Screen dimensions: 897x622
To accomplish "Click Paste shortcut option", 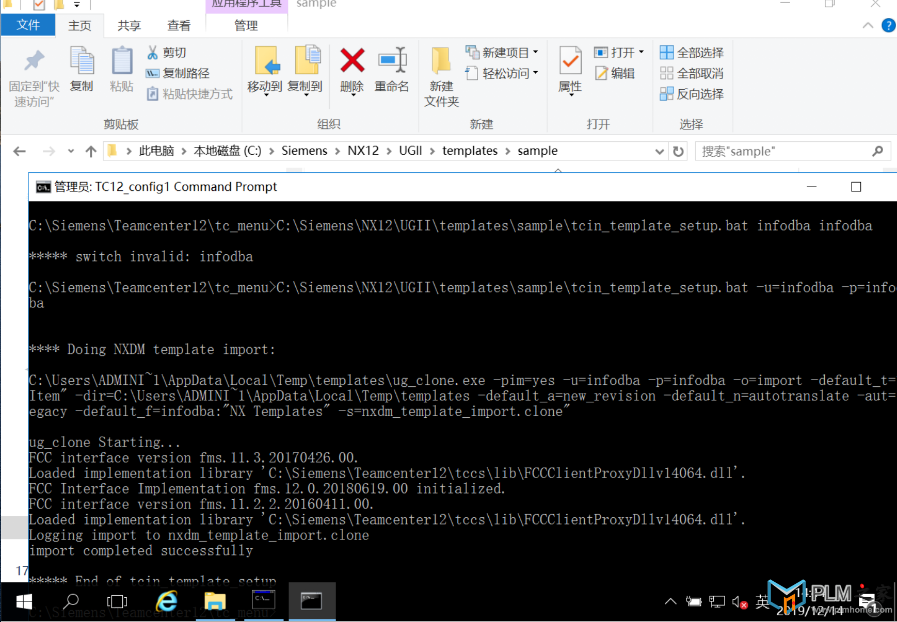I will tap(189, 94).
